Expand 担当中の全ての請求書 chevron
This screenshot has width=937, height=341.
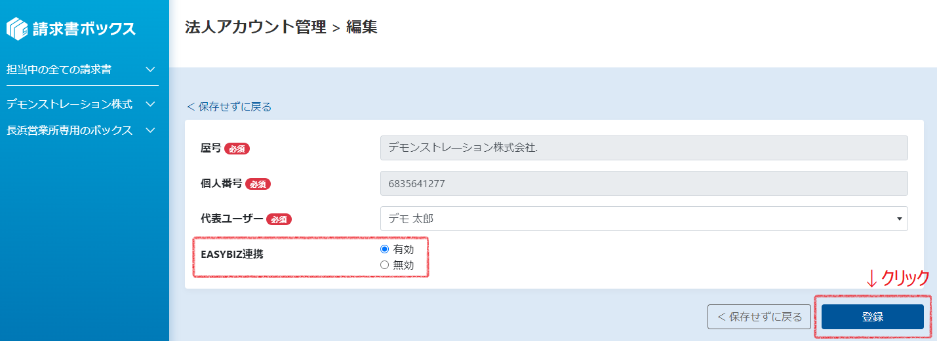click(150, 69)
